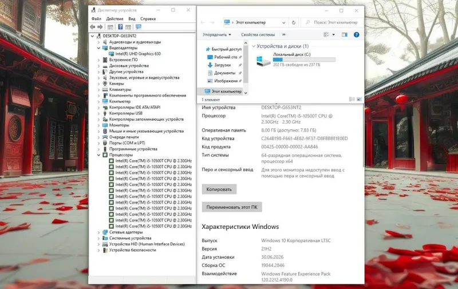Click the scan hardware monitor icon in Device Manager toolbar
This screenshot has height=289, width=458.
tap(138, 27)
